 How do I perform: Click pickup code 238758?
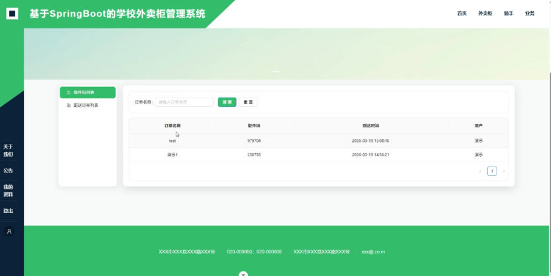coord(254,155)
